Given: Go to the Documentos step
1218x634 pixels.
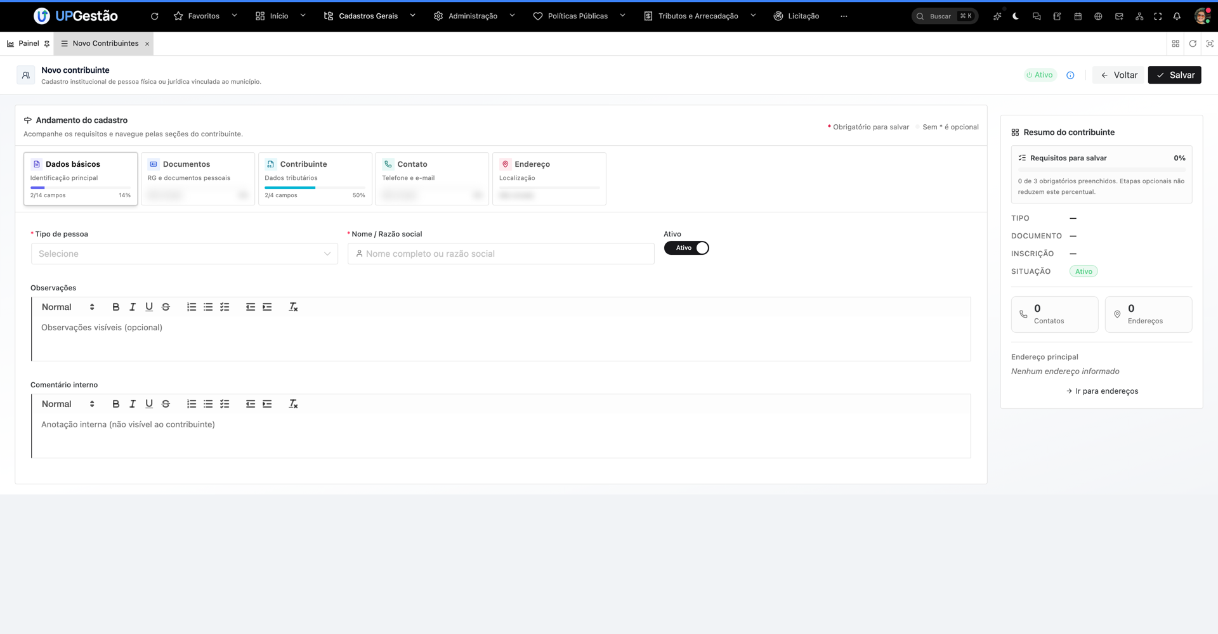Looking at the screenshot, I should point(198,179).
